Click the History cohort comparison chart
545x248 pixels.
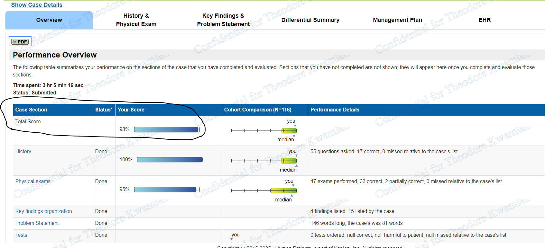point(264,161)
